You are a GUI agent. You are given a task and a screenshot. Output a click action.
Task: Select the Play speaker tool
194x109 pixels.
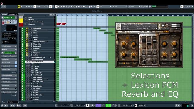click(84, 7)
